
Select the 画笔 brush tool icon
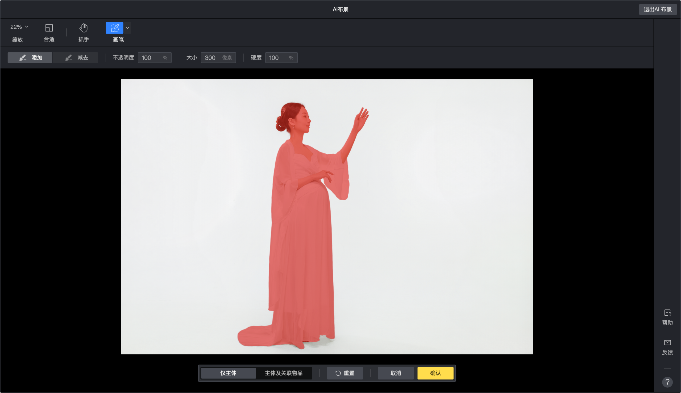pos(114,28)
